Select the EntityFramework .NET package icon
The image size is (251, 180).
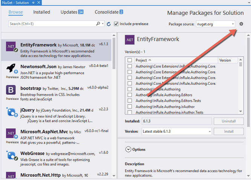click(x=11, y=47)
